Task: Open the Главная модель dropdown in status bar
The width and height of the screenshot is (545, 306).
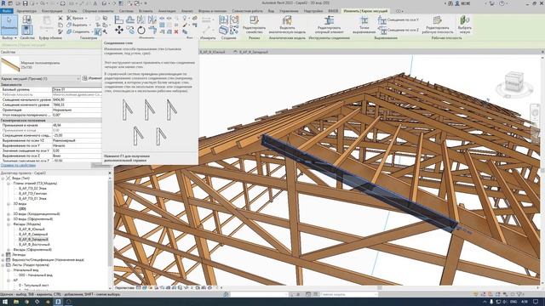Action: (348, 295)
